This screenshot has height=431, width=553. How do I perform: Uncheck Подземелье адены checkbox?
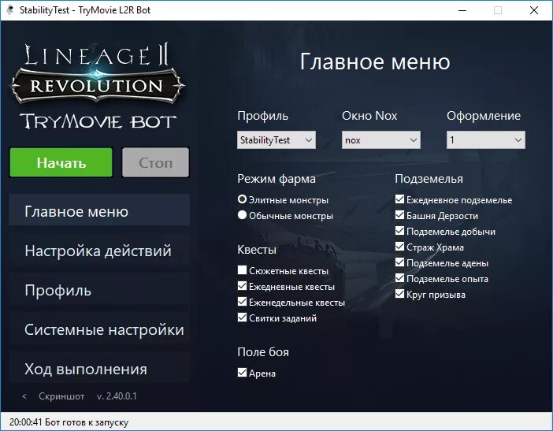click(x=399, y=262)
